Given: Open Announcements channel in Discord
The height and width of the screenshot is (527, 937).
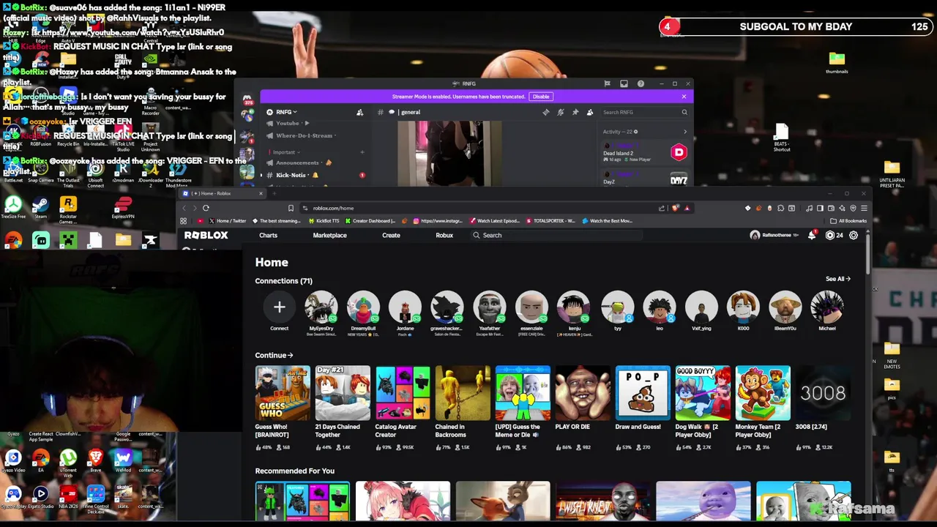Looking at the screenshot, I should (315, 162).
